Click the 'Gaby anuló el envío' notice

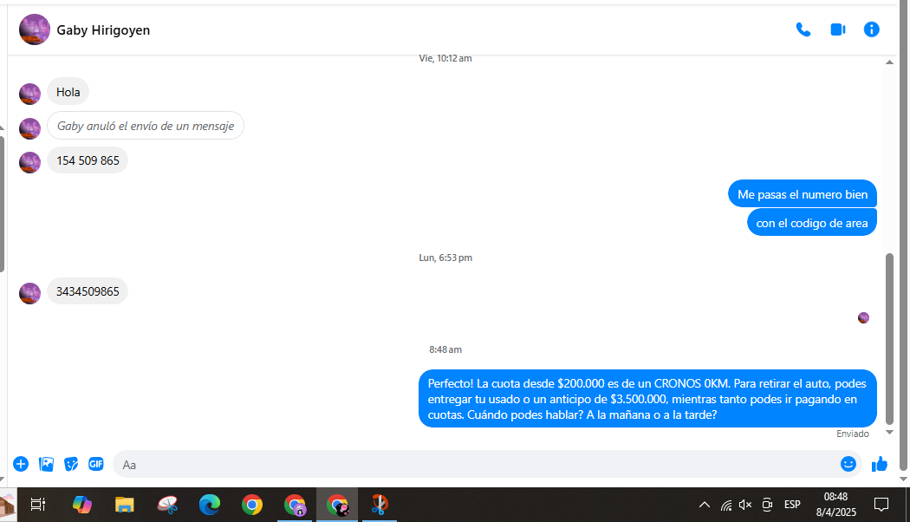146,126
